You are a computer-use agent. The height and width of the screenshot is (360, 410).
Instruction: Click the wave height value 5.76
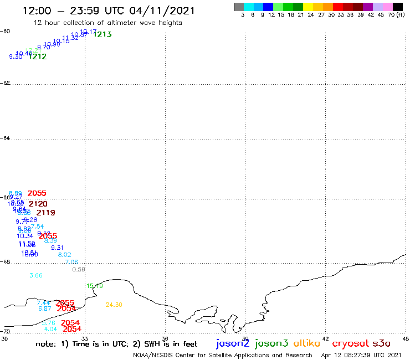click(x=49, y=323)
